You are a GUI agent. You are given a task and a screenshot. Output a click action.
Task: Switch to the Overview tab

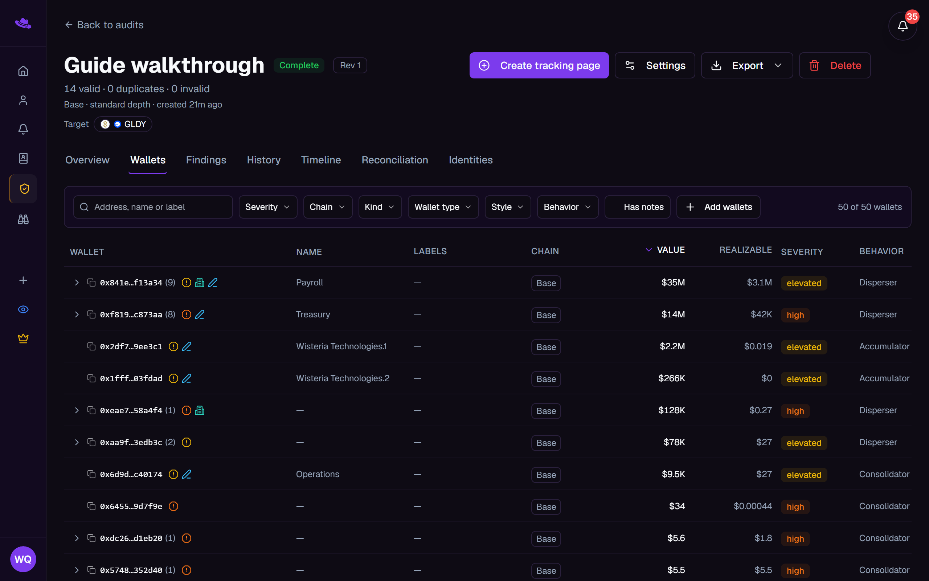pyautogui.click(x=87, y=160)
